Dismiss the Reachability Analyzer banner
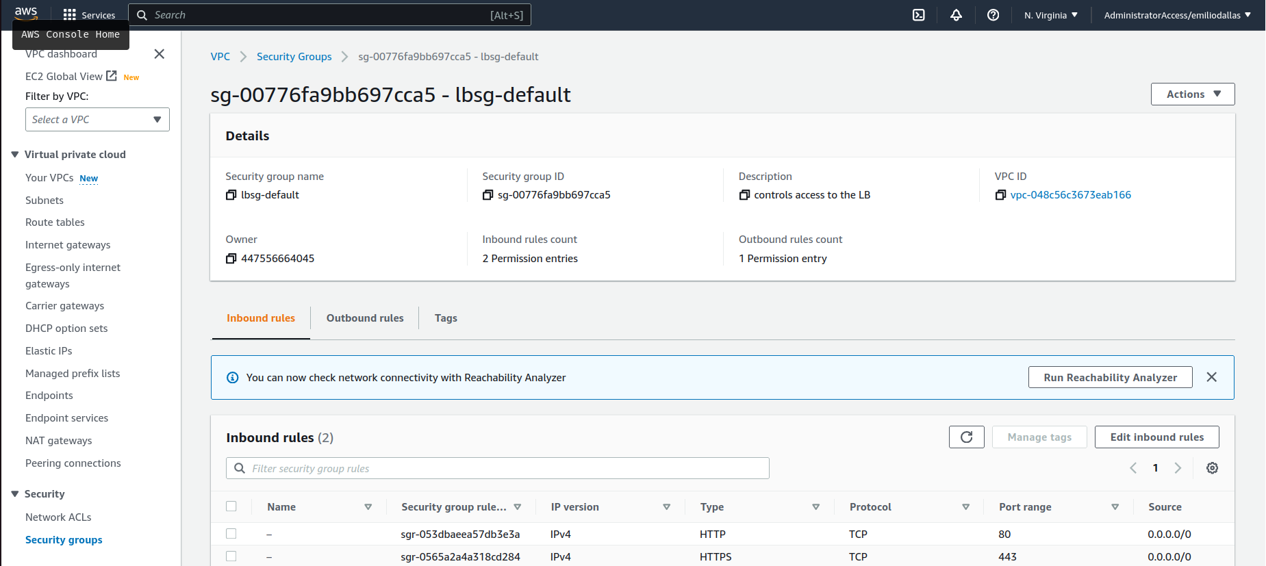This screenshot has height=566, width=1266. pos(1211,377)
